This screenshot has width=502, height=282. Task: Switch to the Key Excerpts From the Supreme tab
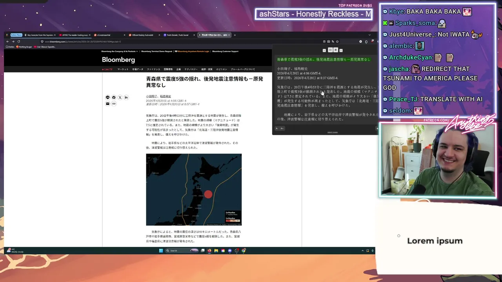click(x=40, y=35)
